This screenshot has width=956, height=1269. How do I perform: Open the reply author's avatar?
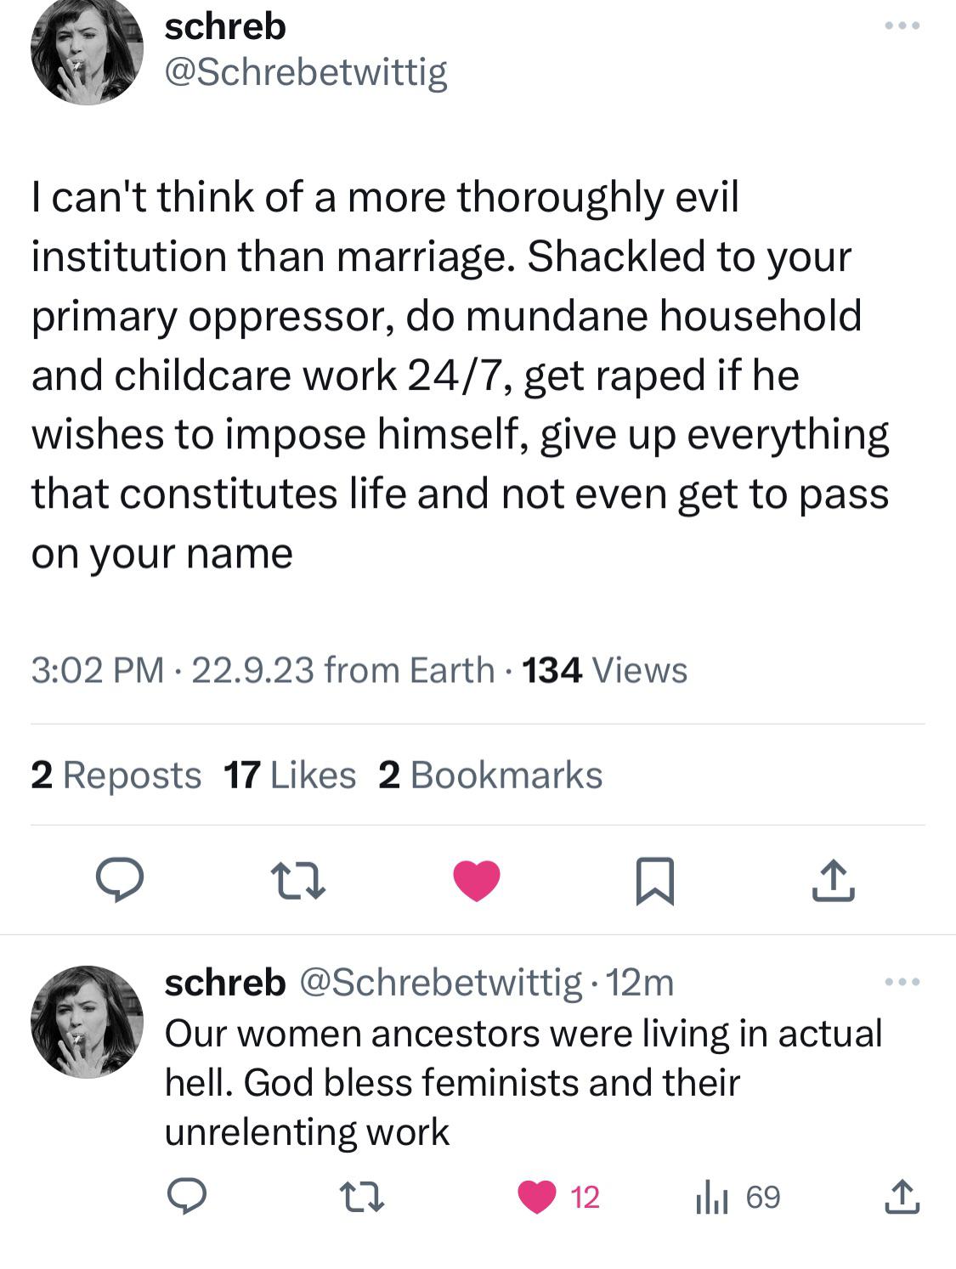[87, 1021]
